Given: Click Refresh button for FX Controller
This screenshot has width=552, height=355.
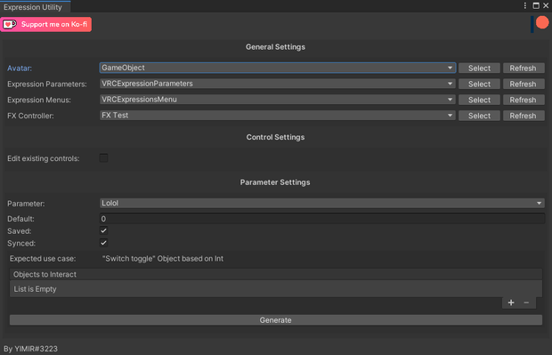Looking at the screenshot, I should pos(524,116).
